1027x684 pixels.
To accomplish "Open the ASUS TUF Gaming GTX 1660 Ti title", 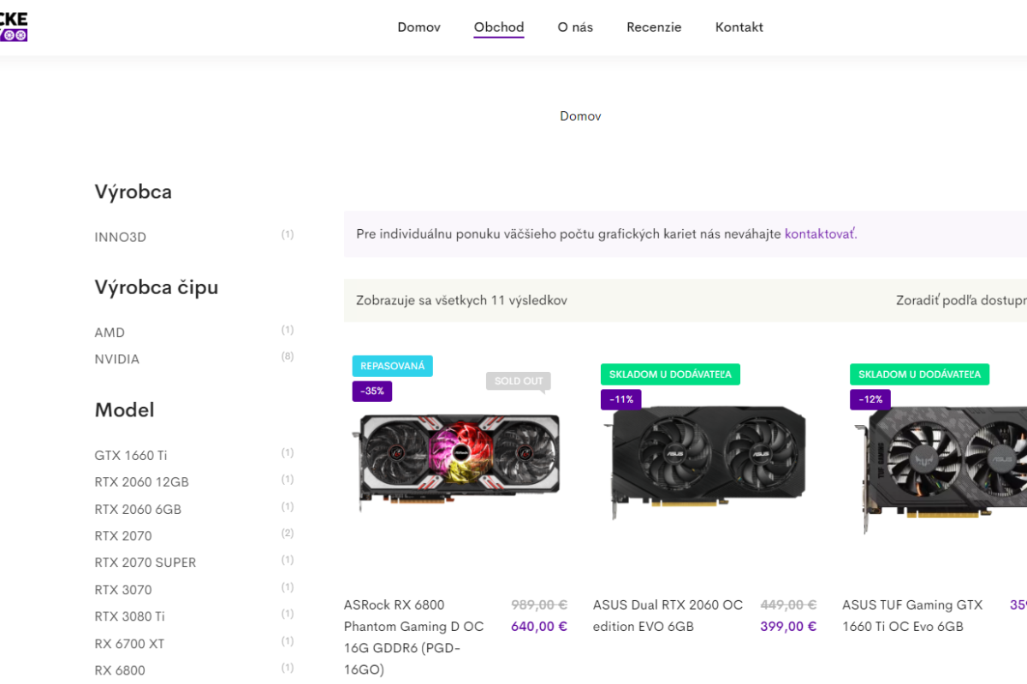I will (x=912, y=616).
